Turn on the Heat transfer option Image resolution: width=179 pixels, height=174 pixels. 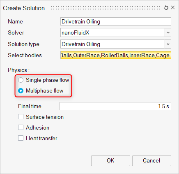(21, 138)
